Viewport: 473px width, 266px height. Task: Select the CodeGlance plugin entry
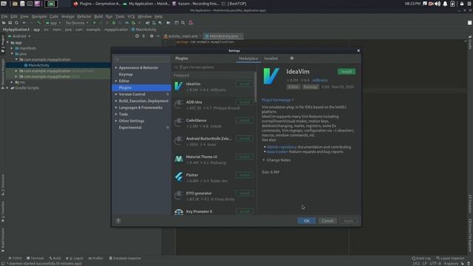point(214,123)
